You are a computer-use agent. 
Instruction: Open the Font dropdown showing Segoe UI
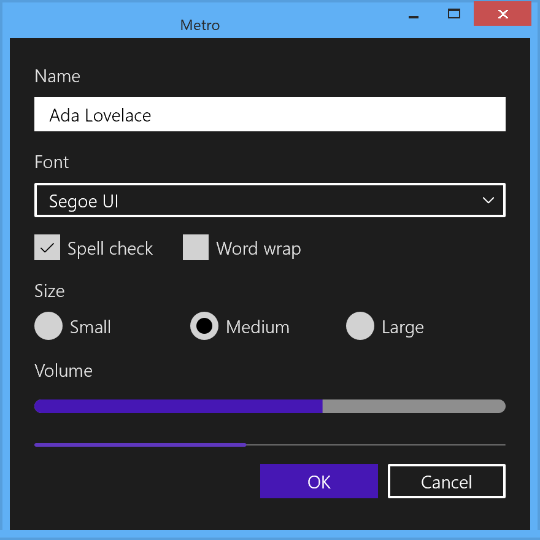coord(270,200)
